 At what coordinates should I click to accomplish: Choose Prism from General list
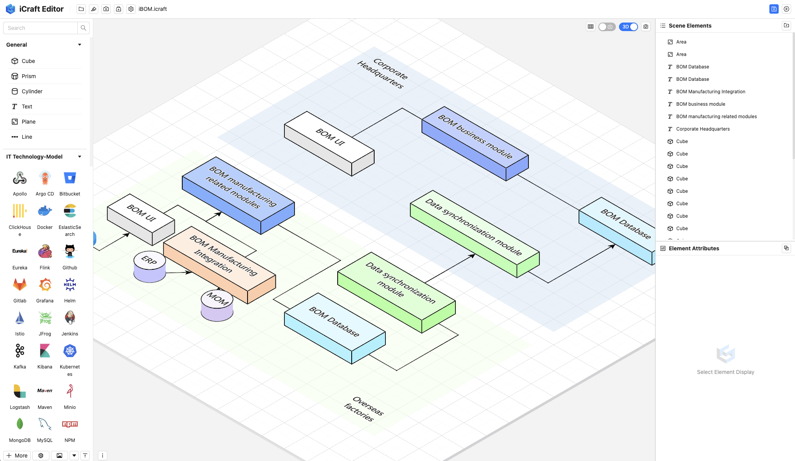[x=45, y=76]
